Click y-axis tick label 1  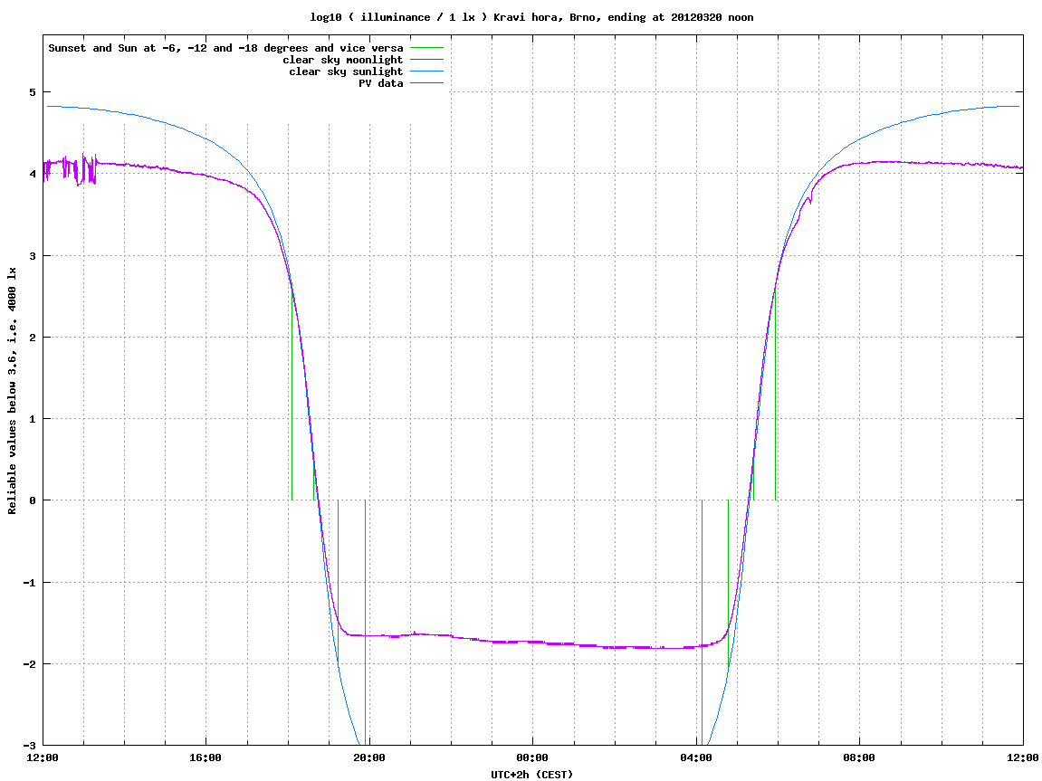[x=33, y=419]
